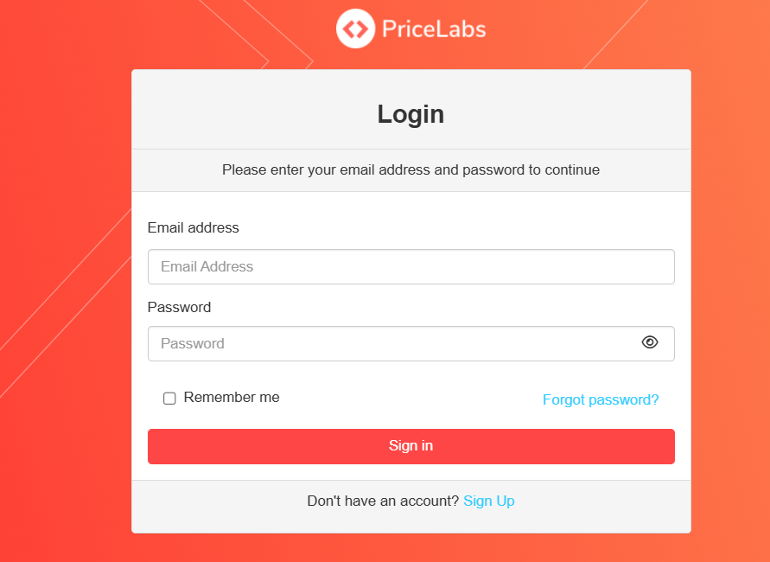The image size is (770, 562).
Task: Follow the Sign Up link
Action: pyautogui.click(x=489, y=501)
